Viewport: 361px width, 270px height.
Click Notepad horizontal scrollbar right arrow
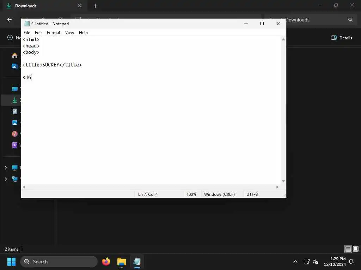[277, 187]
